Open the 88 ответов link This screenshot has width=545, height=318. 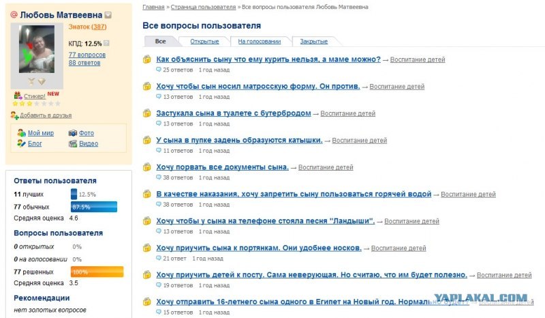(x=84, y=63)
